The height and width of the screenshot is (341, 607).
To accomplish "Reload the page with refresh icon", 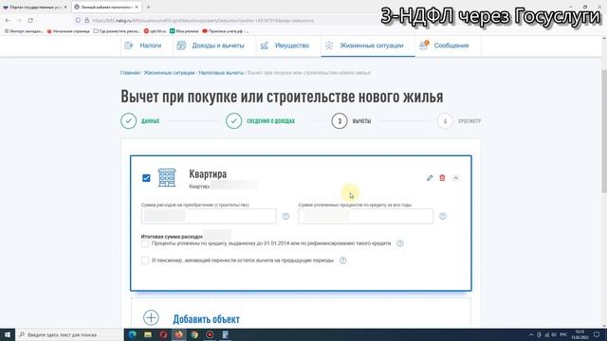I will coord(30,20).
